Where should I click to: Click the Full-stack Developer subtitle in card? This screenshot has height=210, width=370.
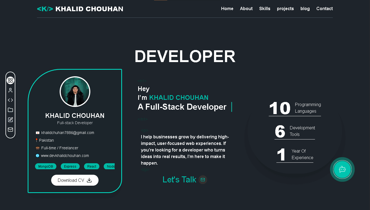75,123
